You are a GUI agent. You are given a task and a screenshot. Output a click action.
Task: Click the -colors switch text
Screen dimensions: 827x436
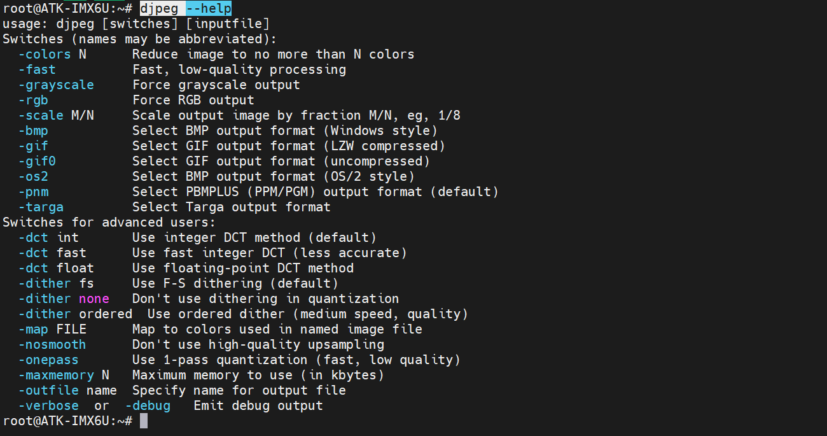(44, 54)
